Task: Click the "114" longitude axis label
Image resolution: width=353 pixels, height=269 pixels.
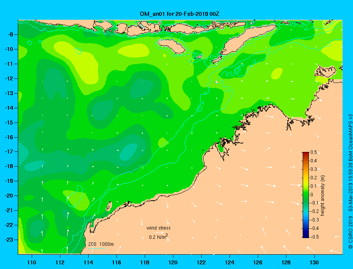Action: pos(88,262)
